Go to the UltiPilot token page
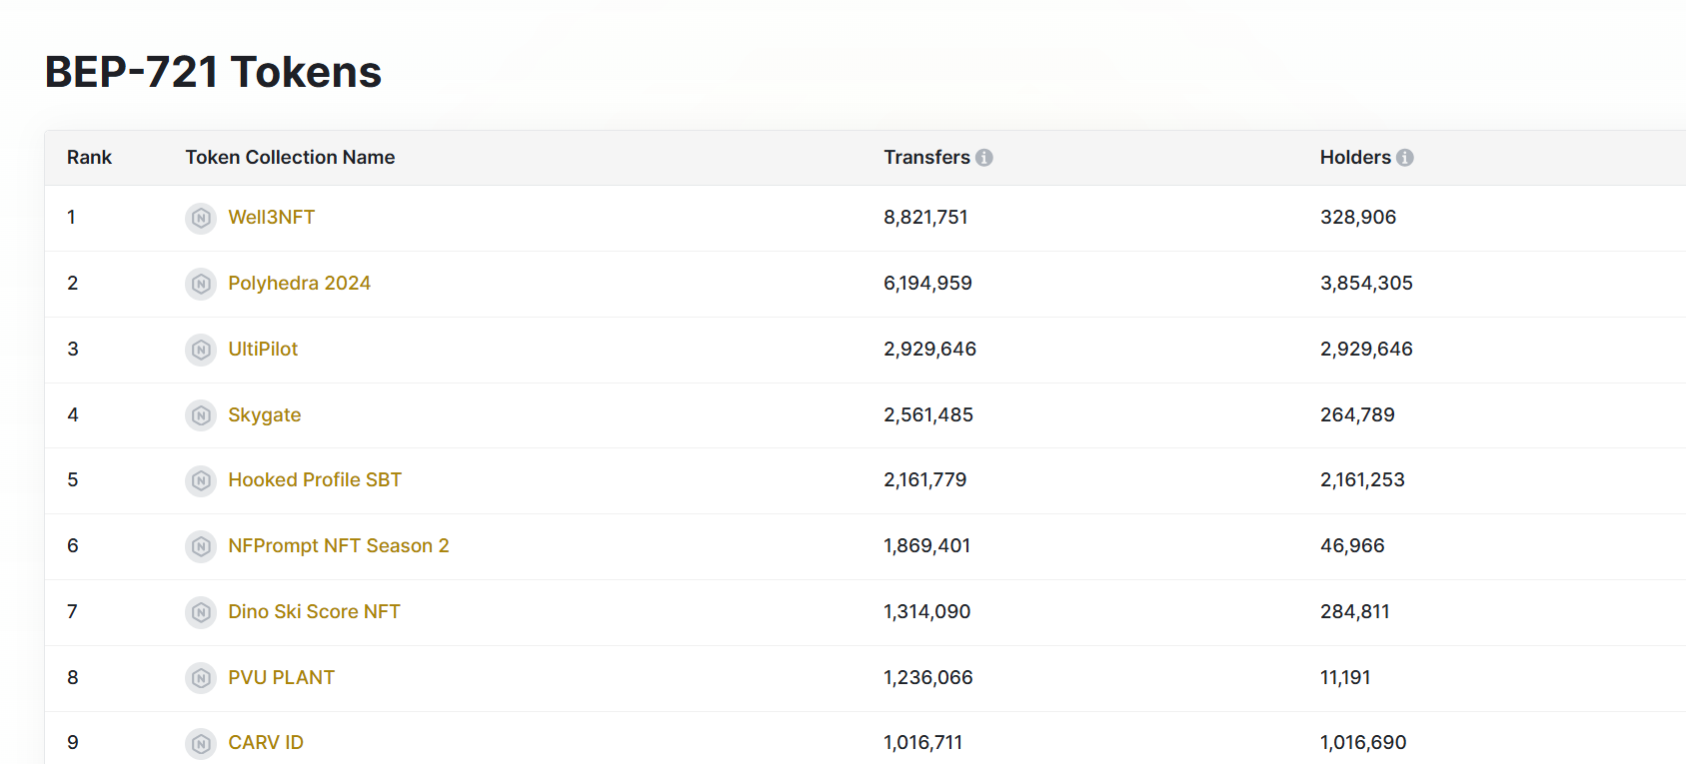 [x=263, y=350]
